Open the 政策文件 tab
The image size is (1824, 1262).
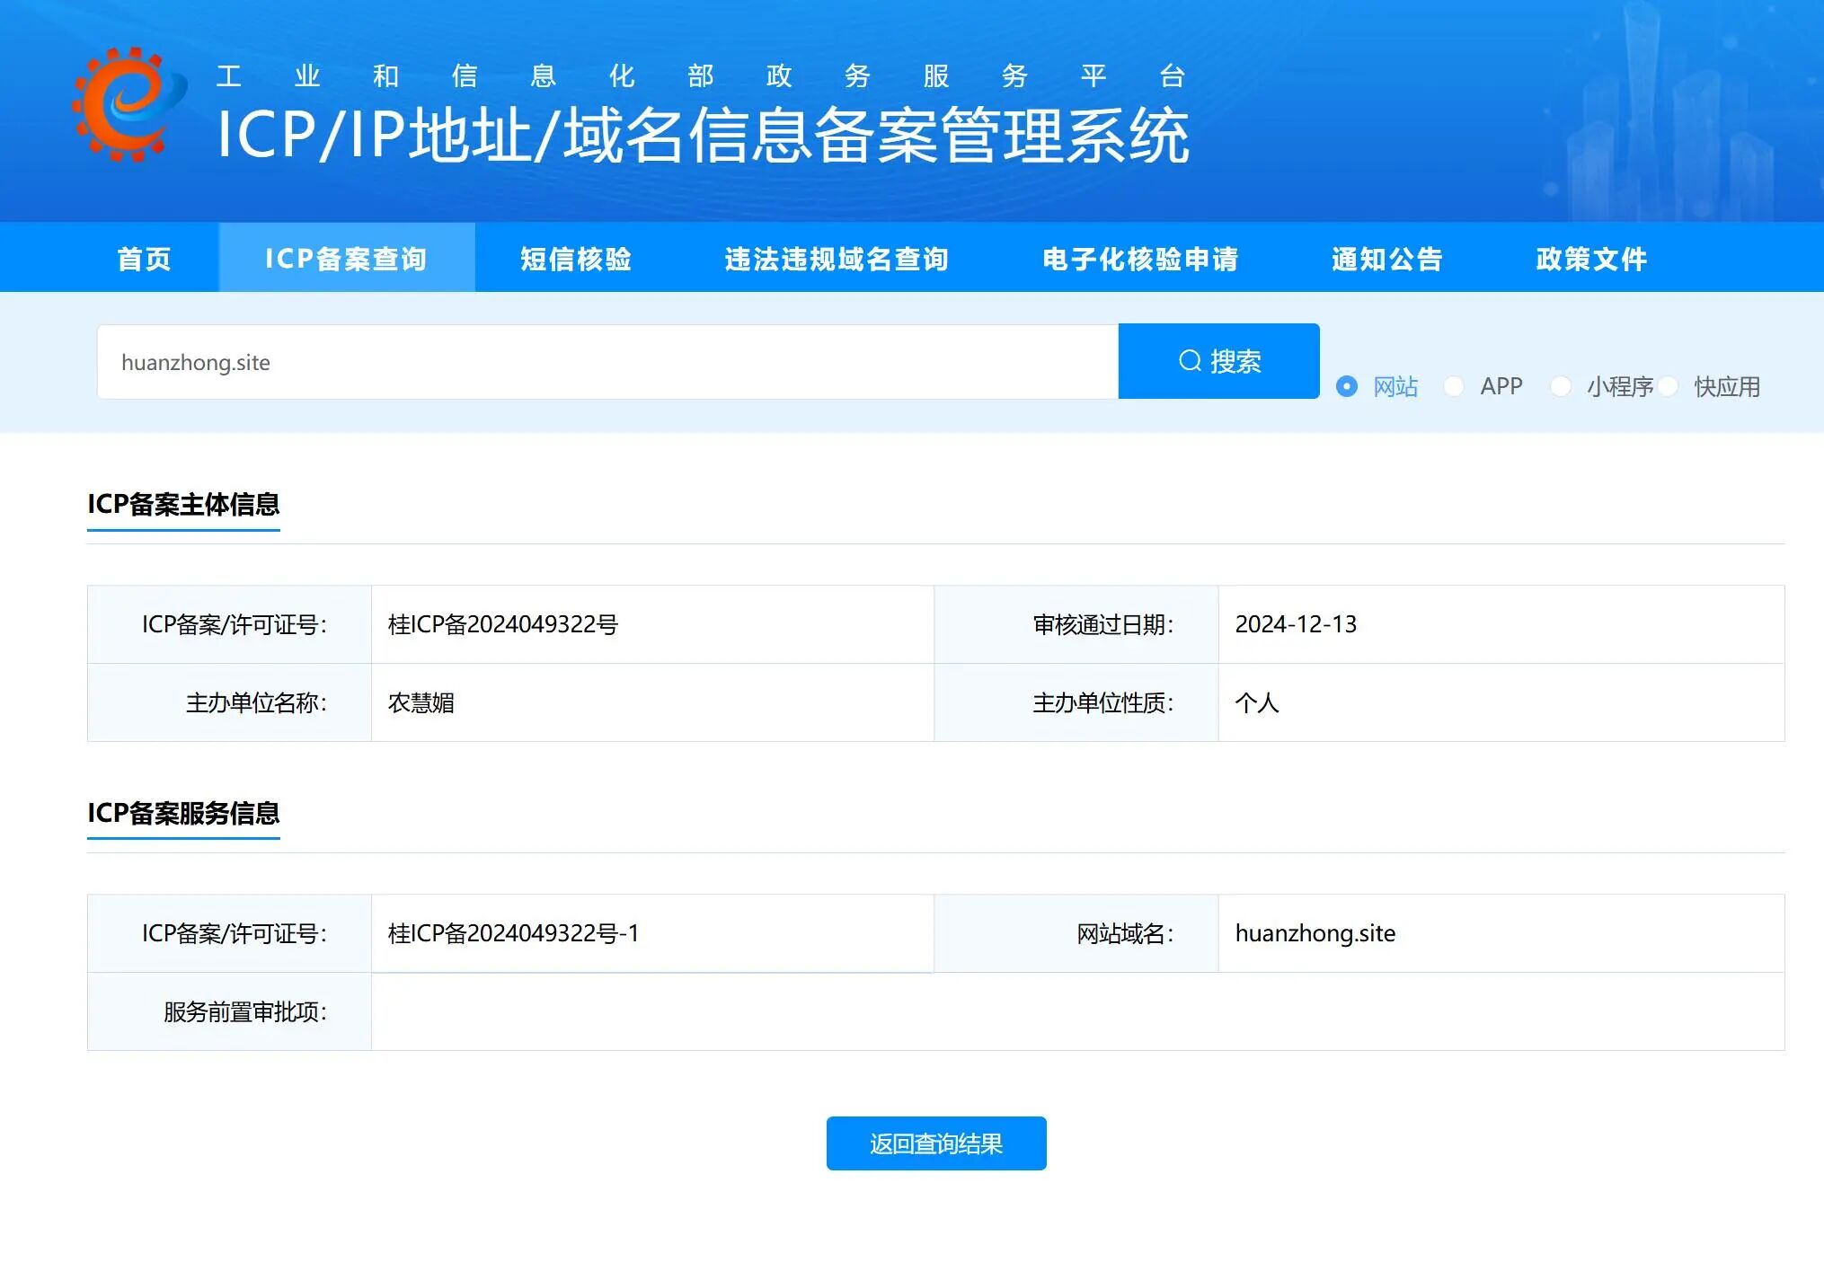click(x=1591, y=259)
